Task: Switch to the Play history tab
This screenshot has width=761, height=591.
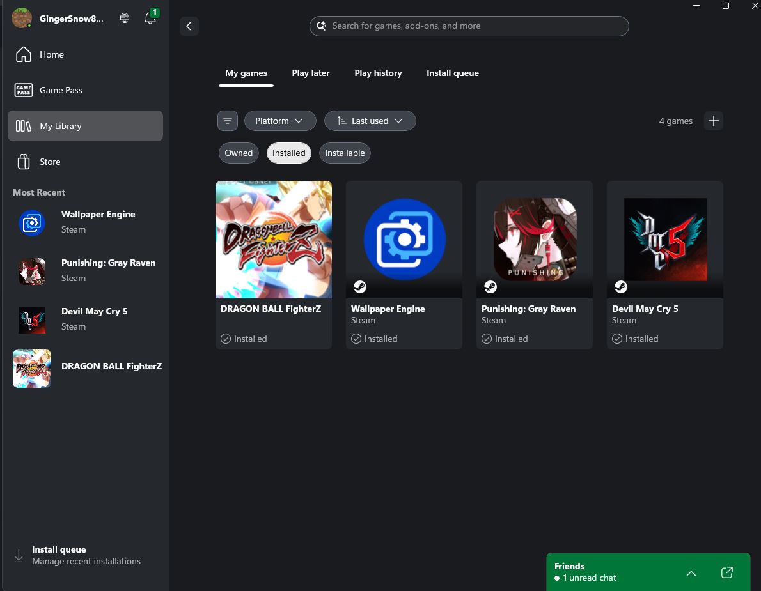Action: coord(378,73)
